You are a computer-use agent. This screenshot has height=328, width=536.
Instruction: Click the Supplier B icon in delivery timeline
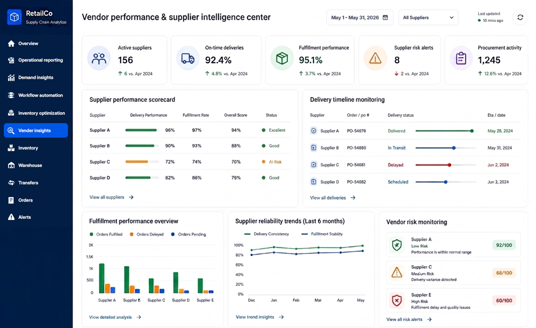point(314,147)
